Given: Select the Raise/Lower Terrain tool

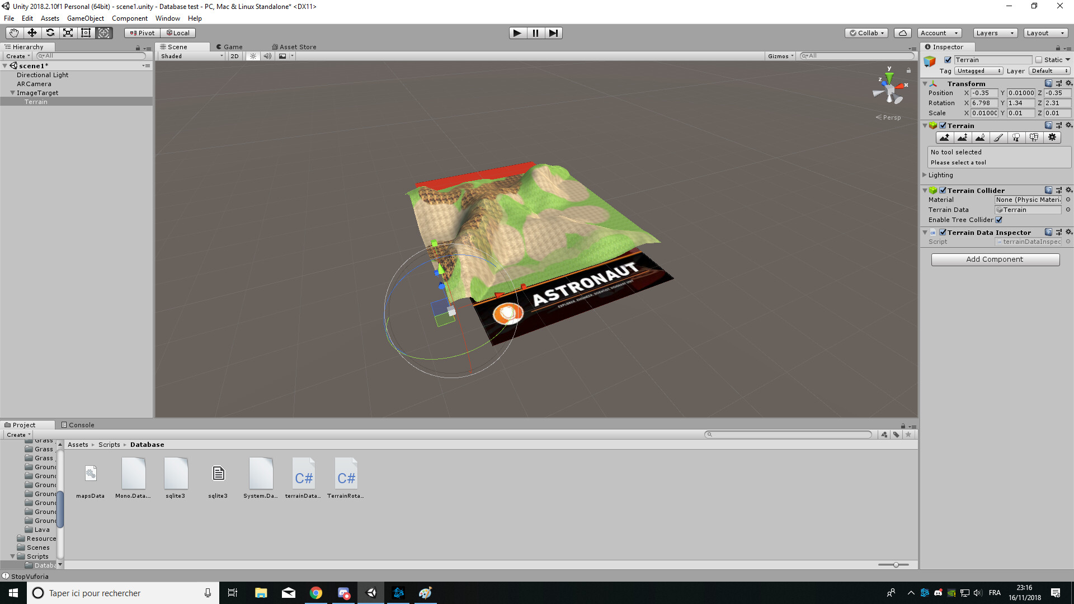Looking at the screenshot, I should (945, 138).
